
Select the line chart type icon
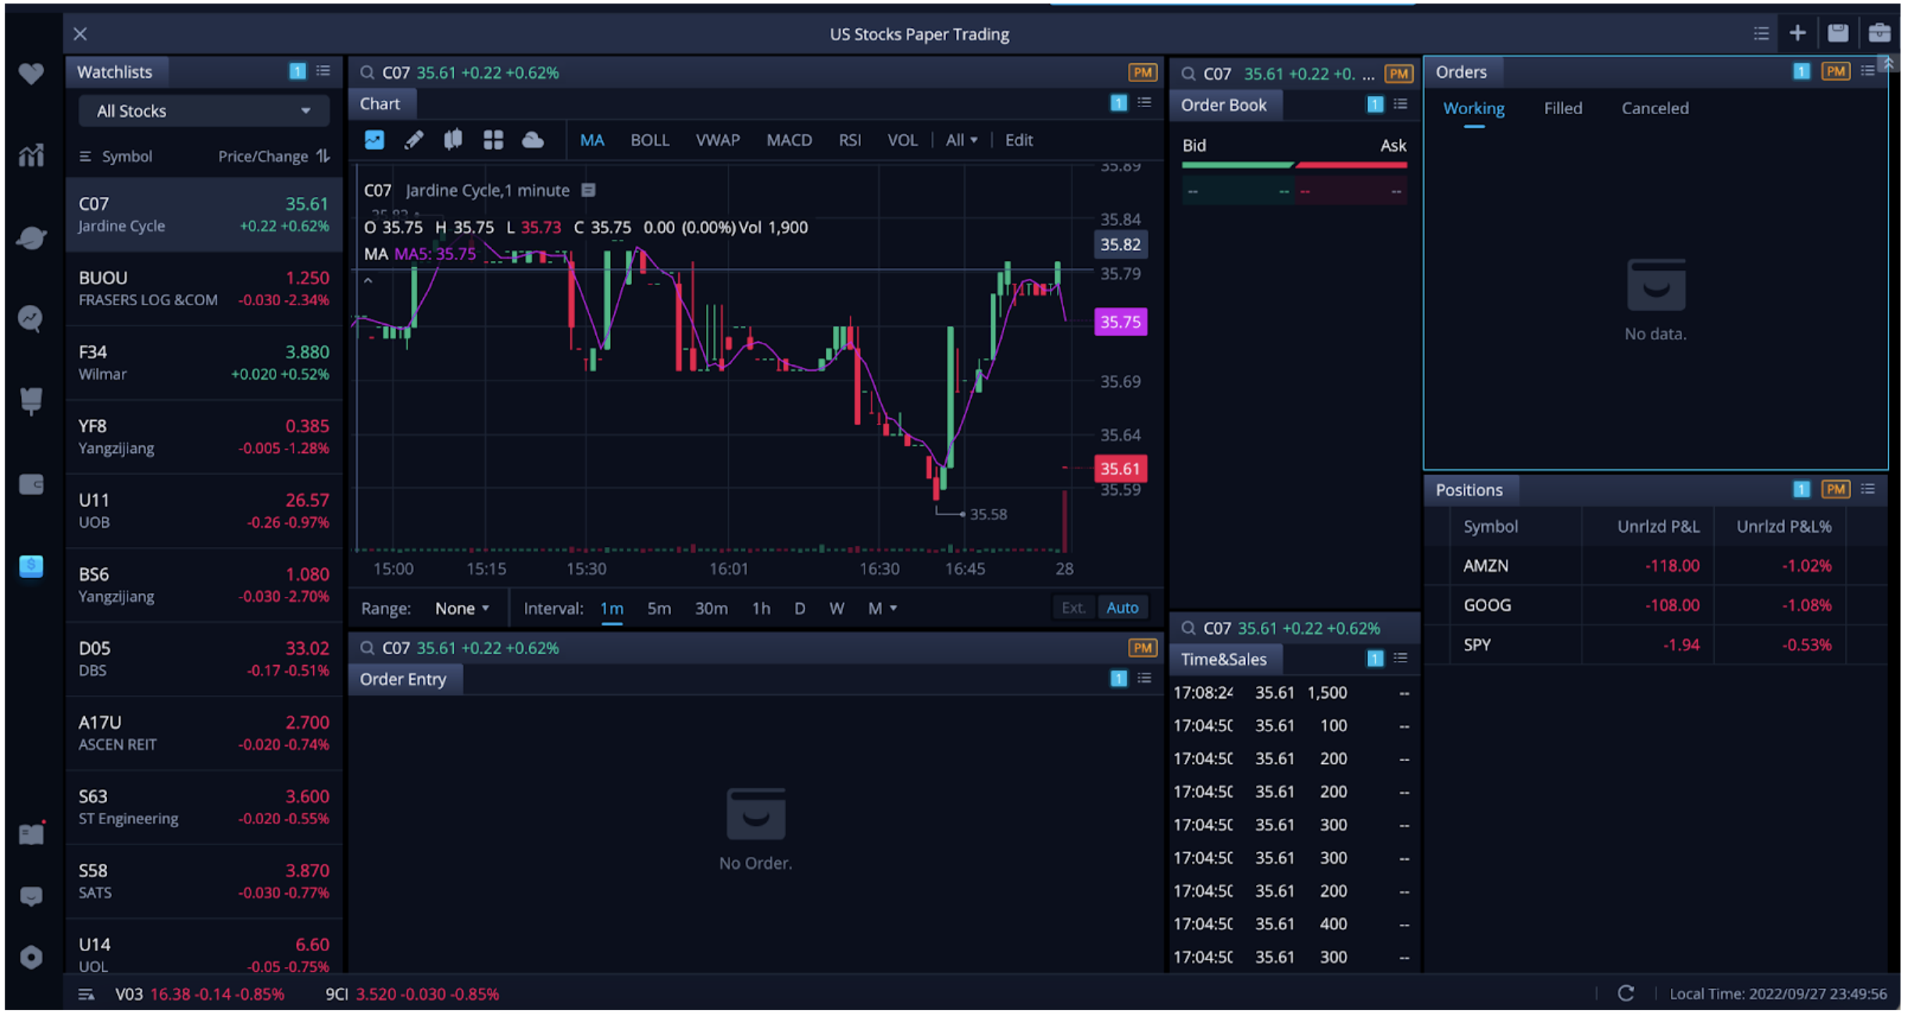(x=375, y=140)
